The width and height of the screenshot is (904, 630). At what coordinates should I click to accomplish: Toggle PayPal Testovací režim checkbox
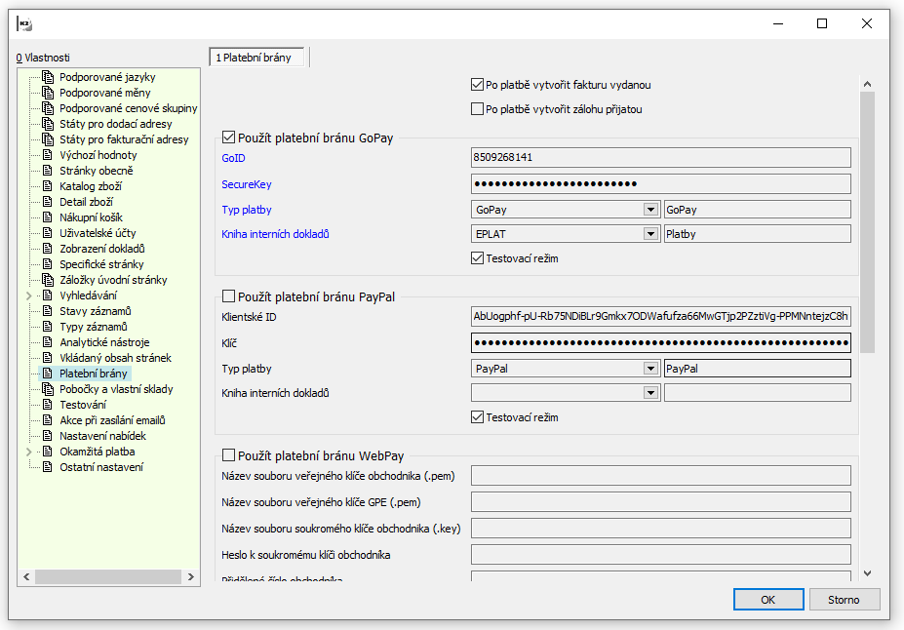tap(477, 417)
